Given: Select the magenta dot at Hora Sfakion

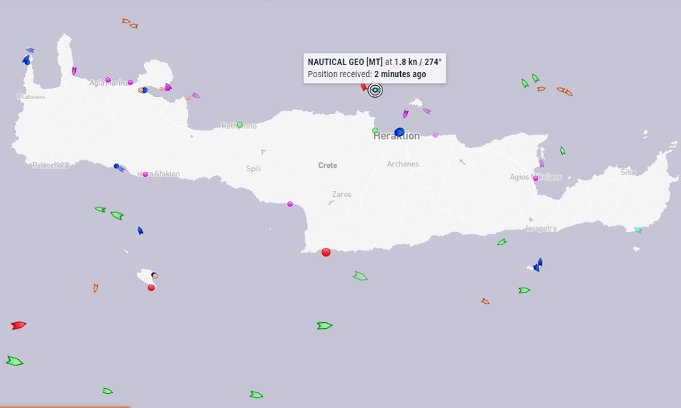Looking at the screenshot, I should [145, 174].
